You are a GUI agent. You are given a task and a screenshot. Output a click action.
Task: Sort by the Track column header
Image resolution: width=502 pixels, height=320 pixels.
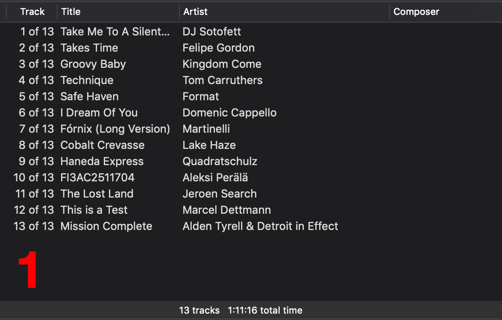coord(32,12)
